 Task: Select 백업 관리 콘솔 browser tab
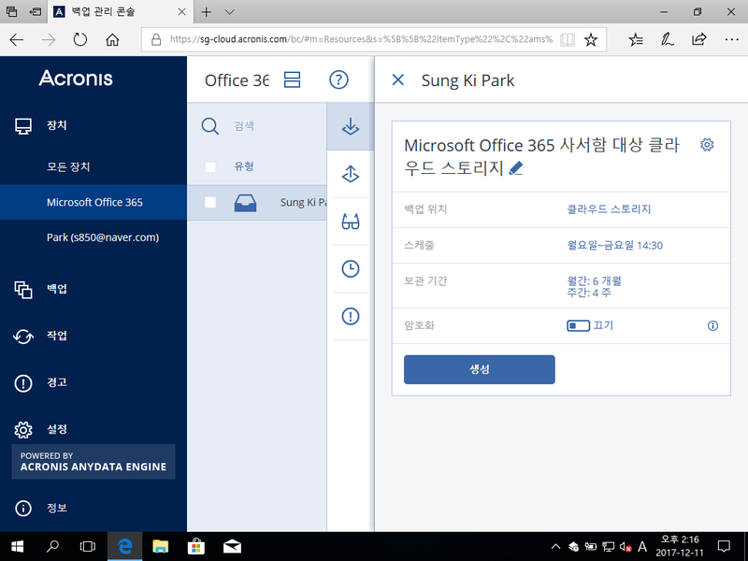[x=121, y=11]
